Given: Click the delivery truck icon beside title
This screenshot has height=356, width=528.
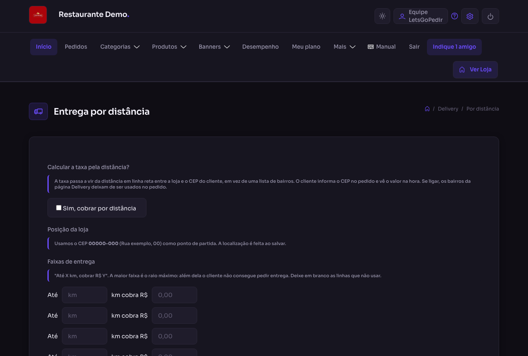Looking at the screenshot, I should coord(38,111).
